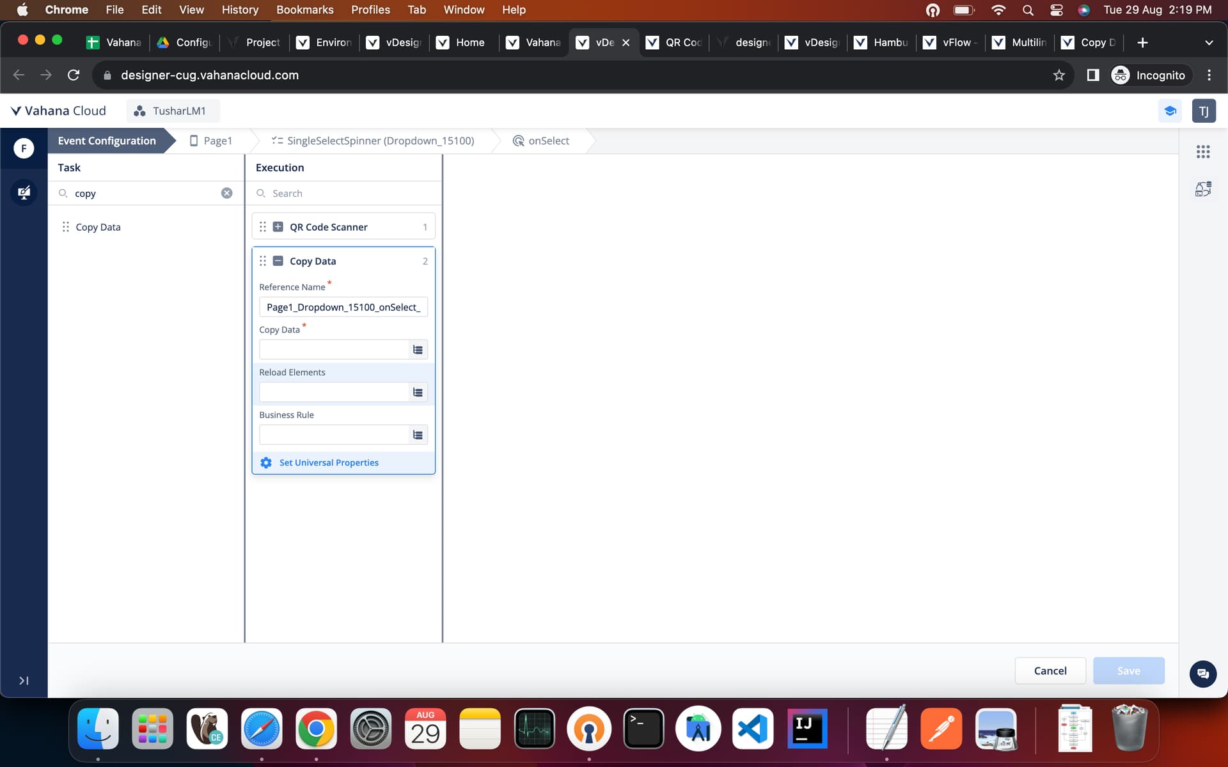Switch to the QR Cod browser tab
Screen dimensions: 1228x767
pos(675,42)
